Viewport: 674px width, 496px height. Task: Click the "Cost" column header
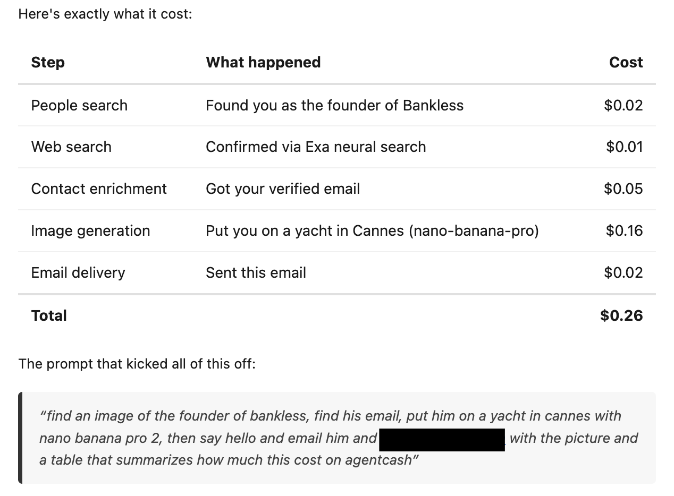pos(626,63)
